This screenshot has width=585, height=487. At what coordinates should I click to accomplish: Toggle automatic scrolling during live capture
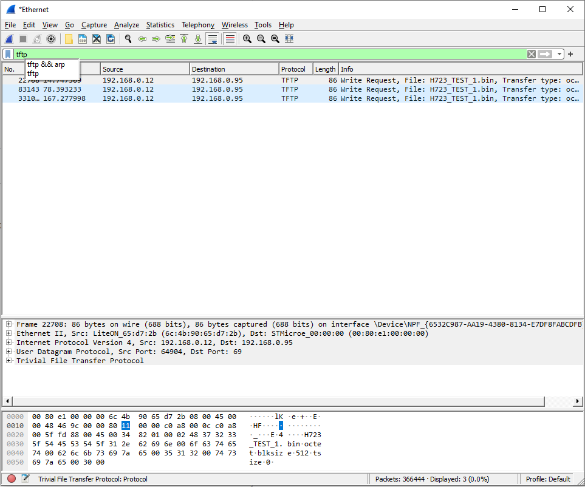click(x=213, y=38)
